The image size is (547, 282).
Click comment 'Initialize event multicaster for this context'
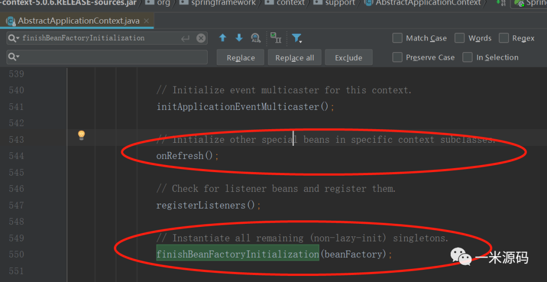(284, 90)
